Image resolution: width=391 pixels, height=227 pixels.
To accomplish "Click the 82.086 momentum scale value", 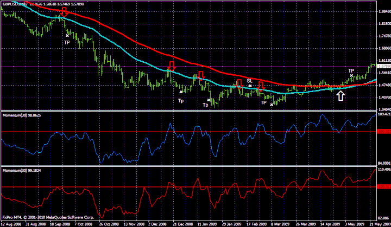I will point(383,218).
